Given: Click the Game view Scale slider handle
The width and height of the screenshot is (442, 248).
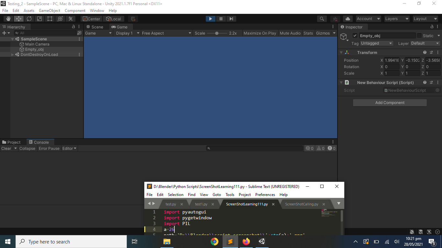Looking at the screenshot, I should click(x=216, y=33).
